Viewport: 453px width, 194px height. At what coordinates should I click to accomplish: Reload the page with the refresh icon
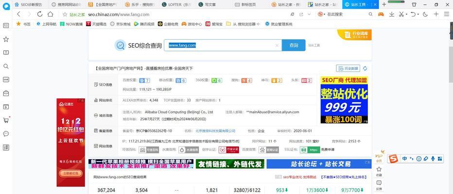[39, 14]
